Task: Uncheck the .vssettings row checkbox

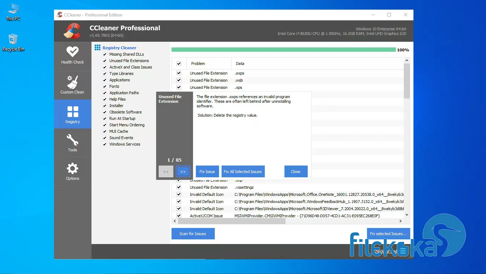Action: 179,187
